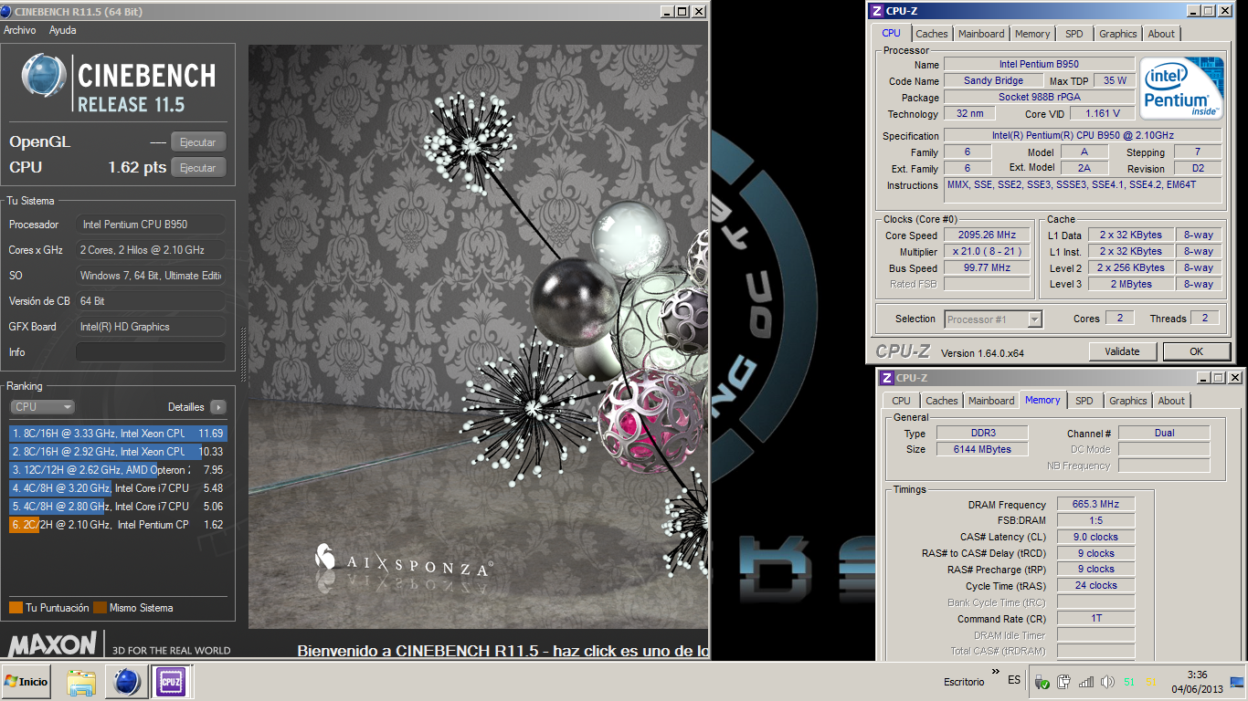Click the brown Mismo Sistema legend swatch
This screenshot has width=1248, height=701.
pos(100,608)
